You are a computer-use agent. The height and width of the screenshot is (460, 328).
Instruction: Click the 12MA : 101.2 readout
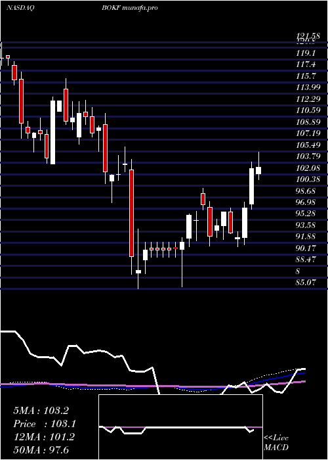pos(44,437)
